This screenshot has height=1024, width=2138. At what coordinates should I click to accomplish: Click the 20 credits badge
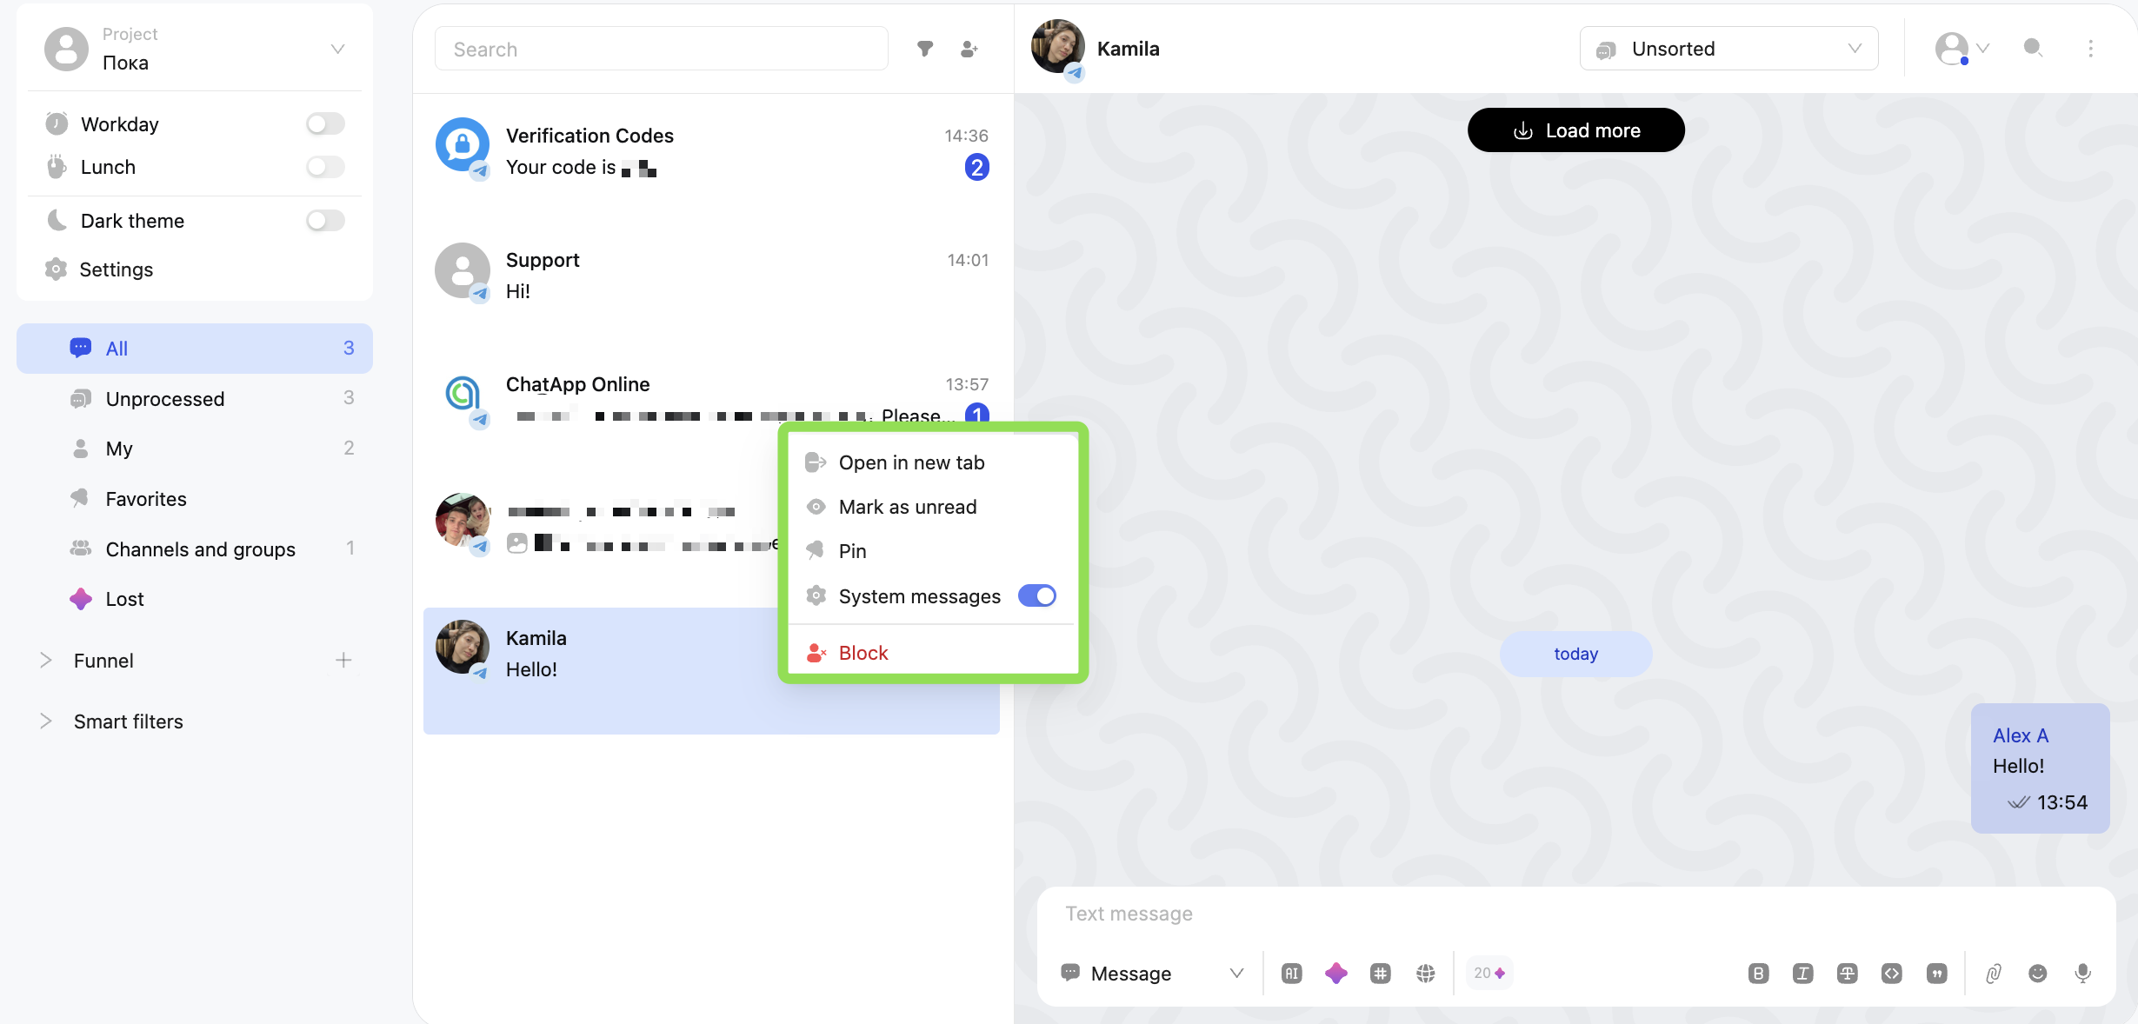(x=1489, y=973)
